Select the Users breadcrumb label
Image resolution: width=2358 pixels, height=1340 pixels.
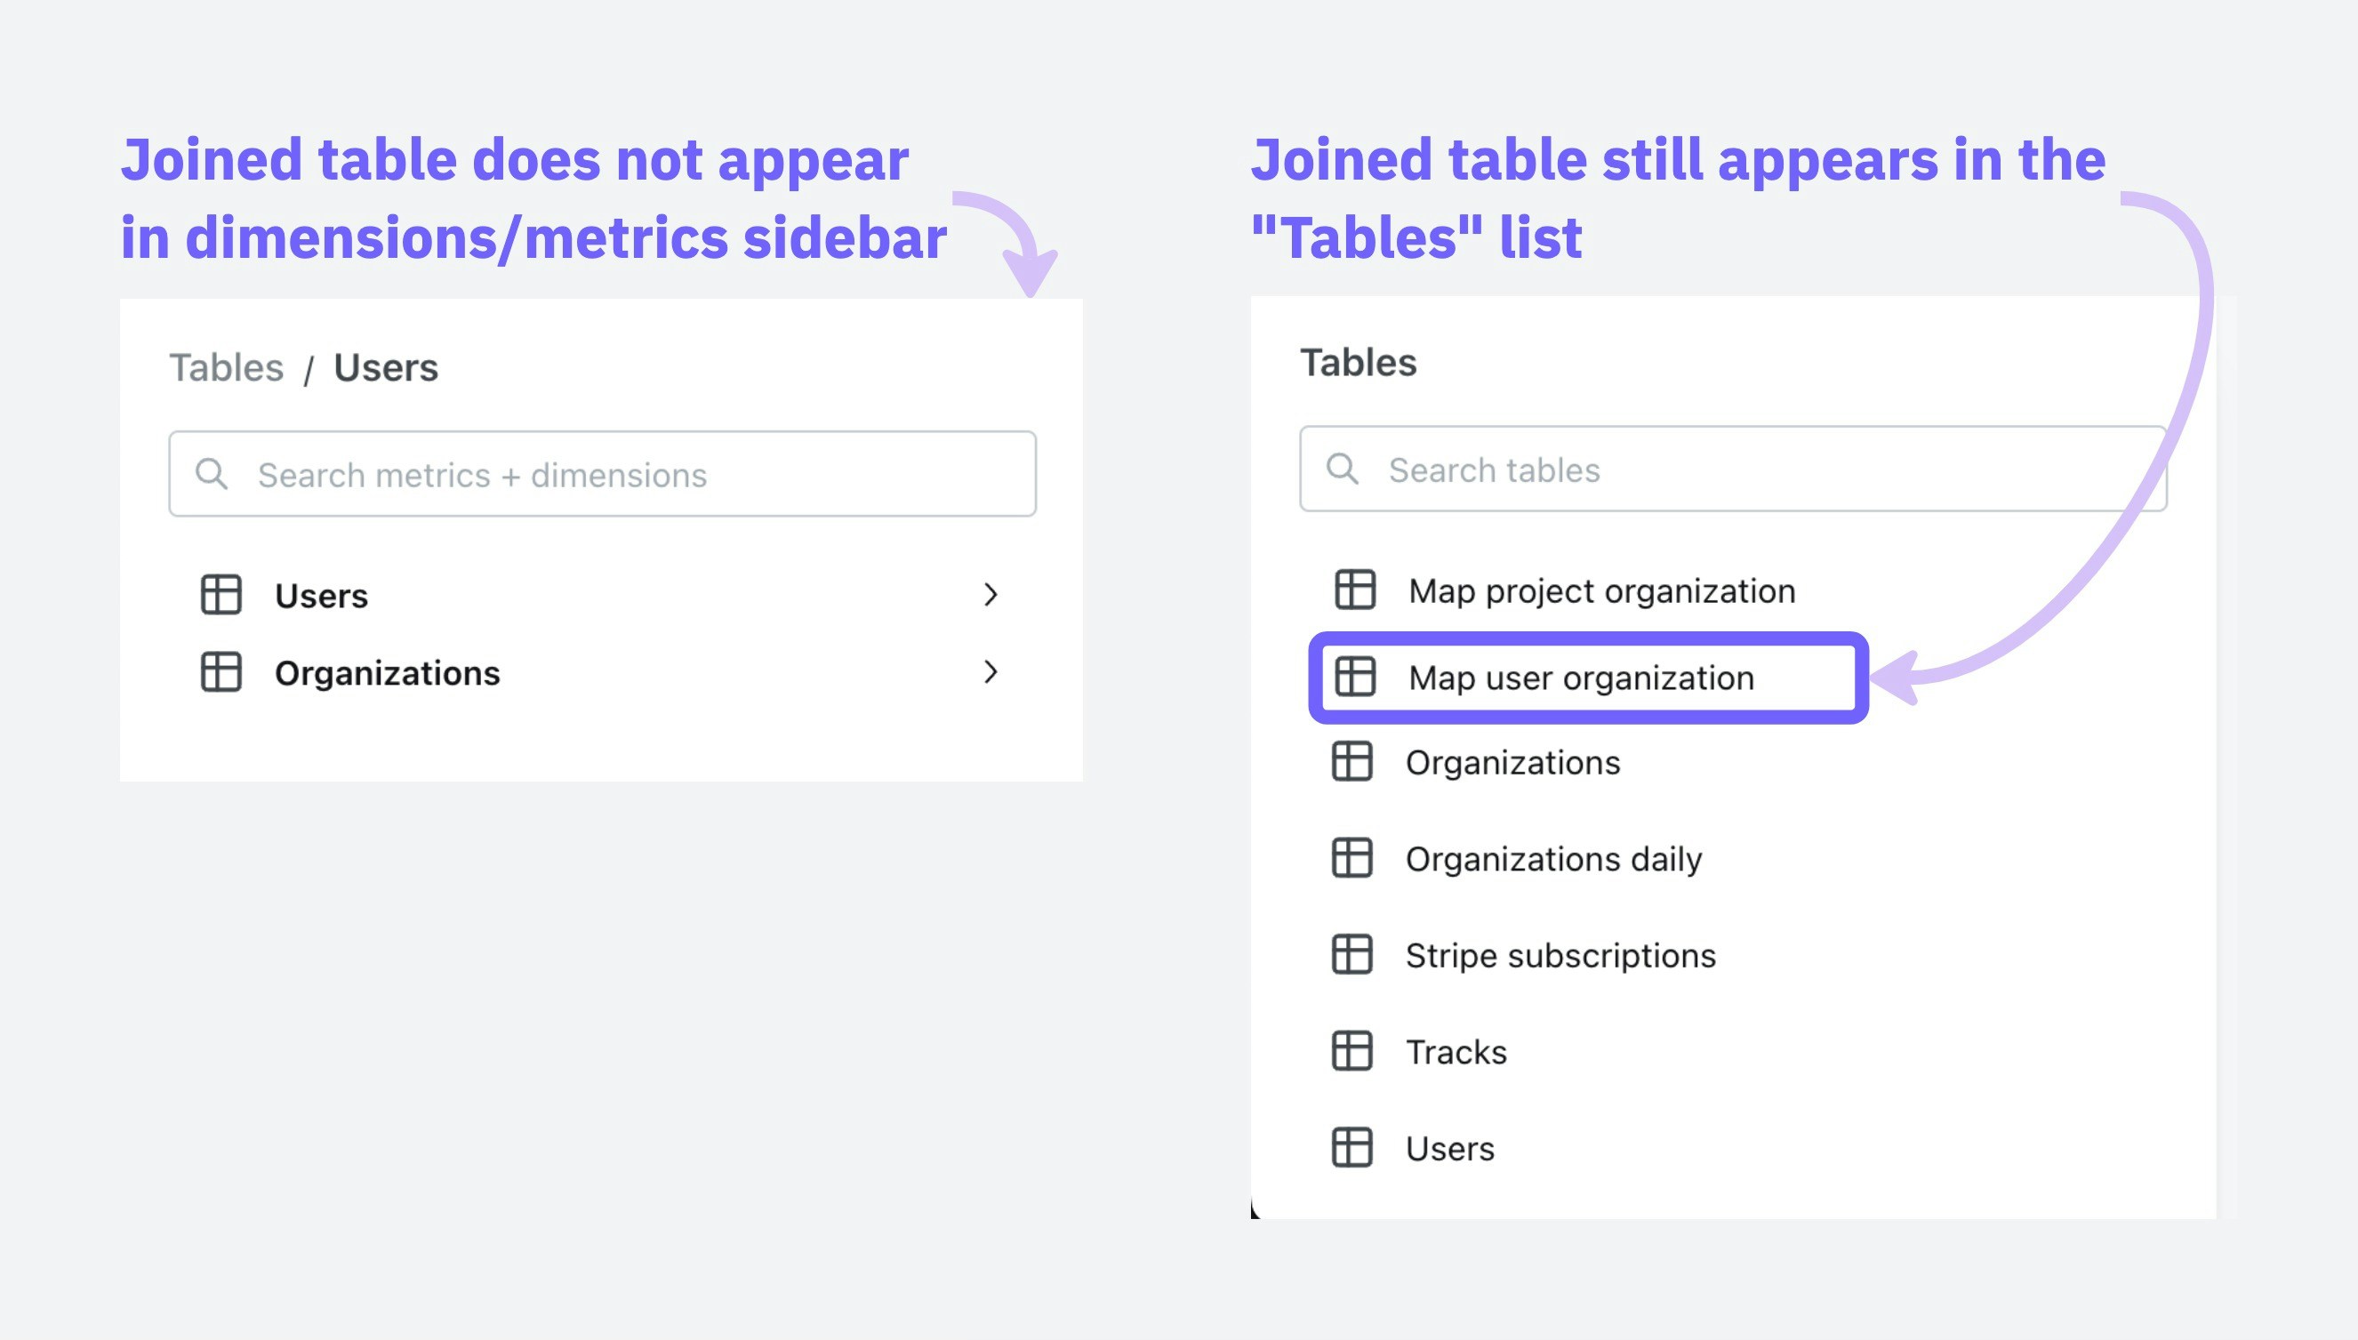tap(386, 368)
